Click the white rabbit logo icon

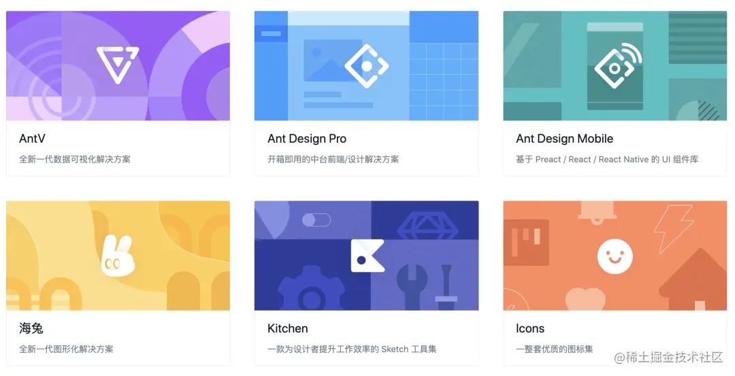click(x=118, y=256)
